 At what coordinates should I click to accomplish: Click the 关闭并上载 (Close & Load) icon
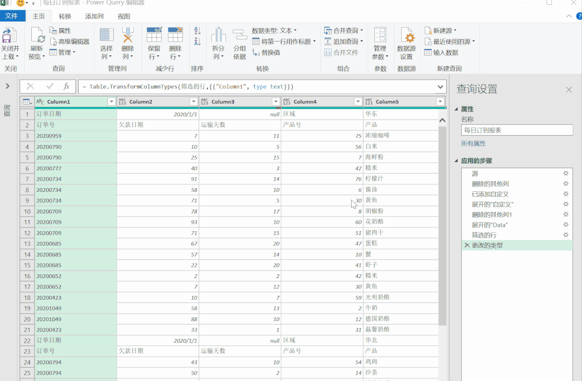[9, 35]
